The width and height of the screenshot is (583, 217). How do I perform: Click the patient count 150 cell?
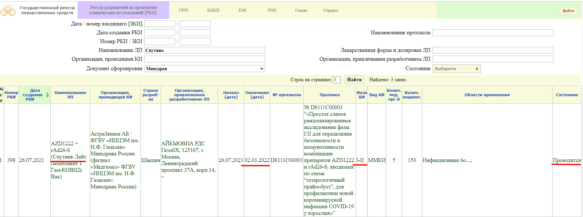(x=412, y=160)
